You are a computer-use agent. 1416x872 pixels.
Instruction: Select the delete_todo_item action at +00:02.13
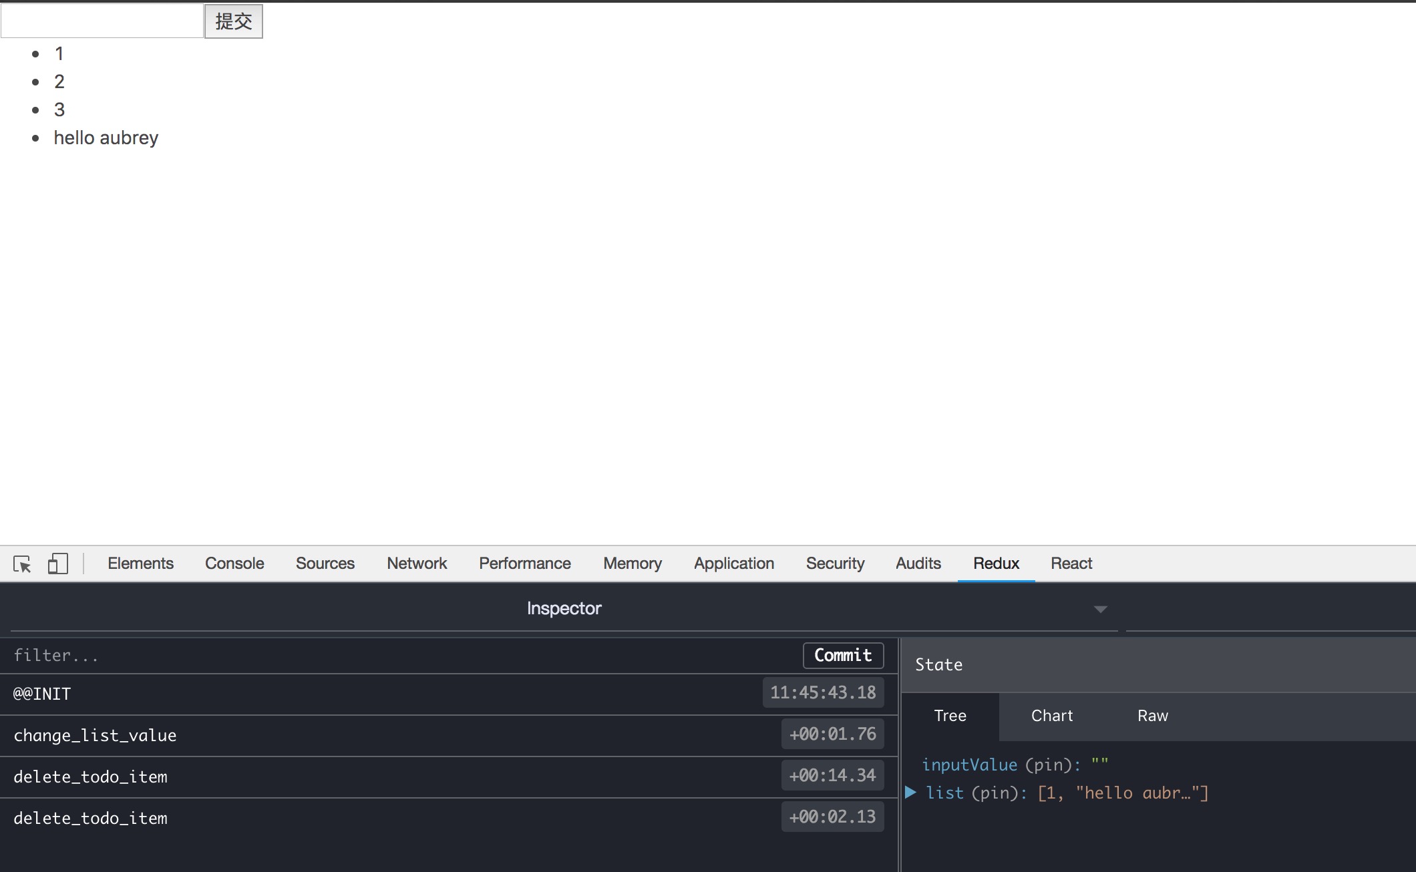[449, 819]
